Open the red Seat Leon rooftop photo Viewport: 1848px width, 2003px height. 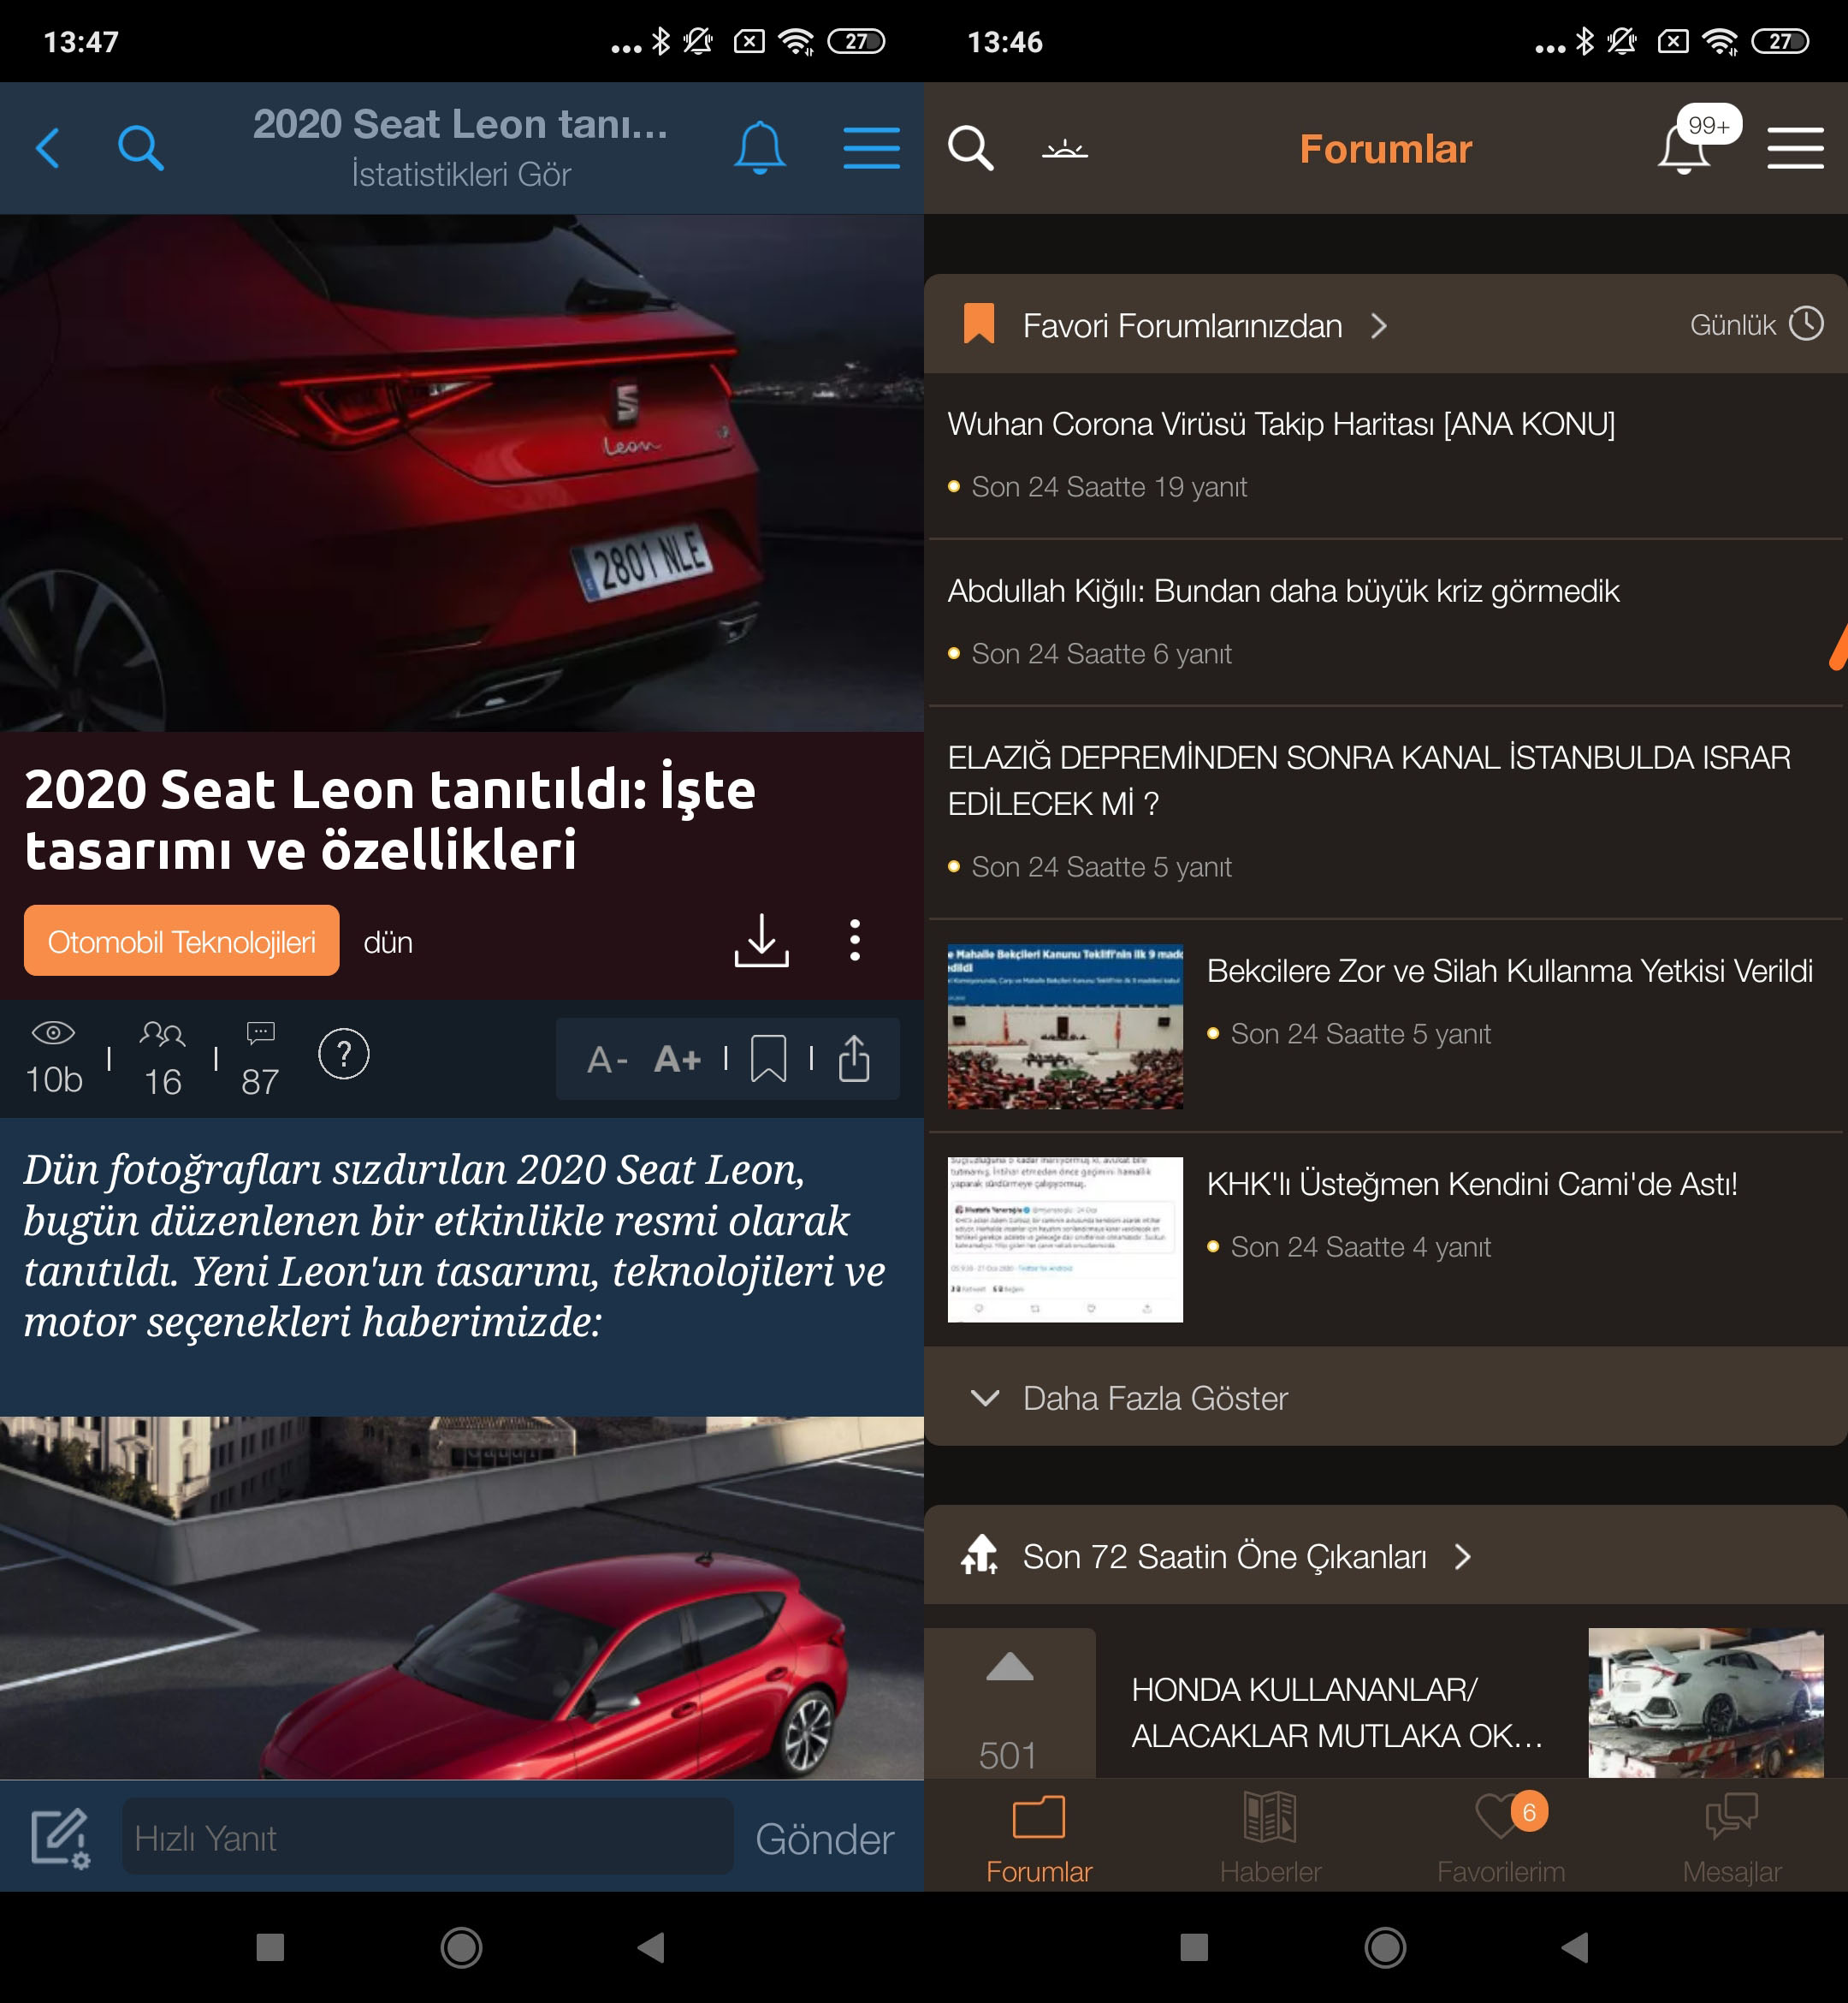tap(462, 1596)
